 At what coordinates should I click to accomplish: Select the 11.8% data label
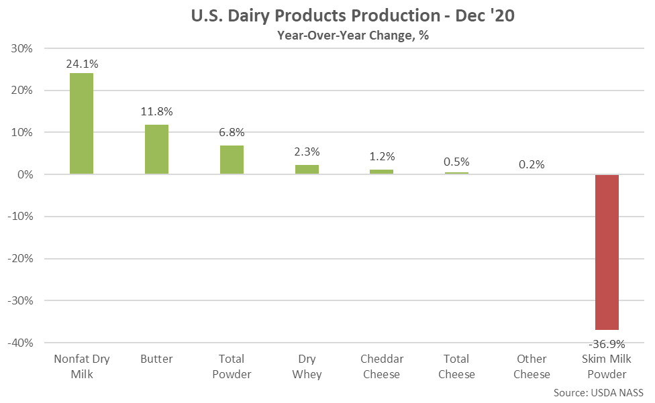[156, 111]
